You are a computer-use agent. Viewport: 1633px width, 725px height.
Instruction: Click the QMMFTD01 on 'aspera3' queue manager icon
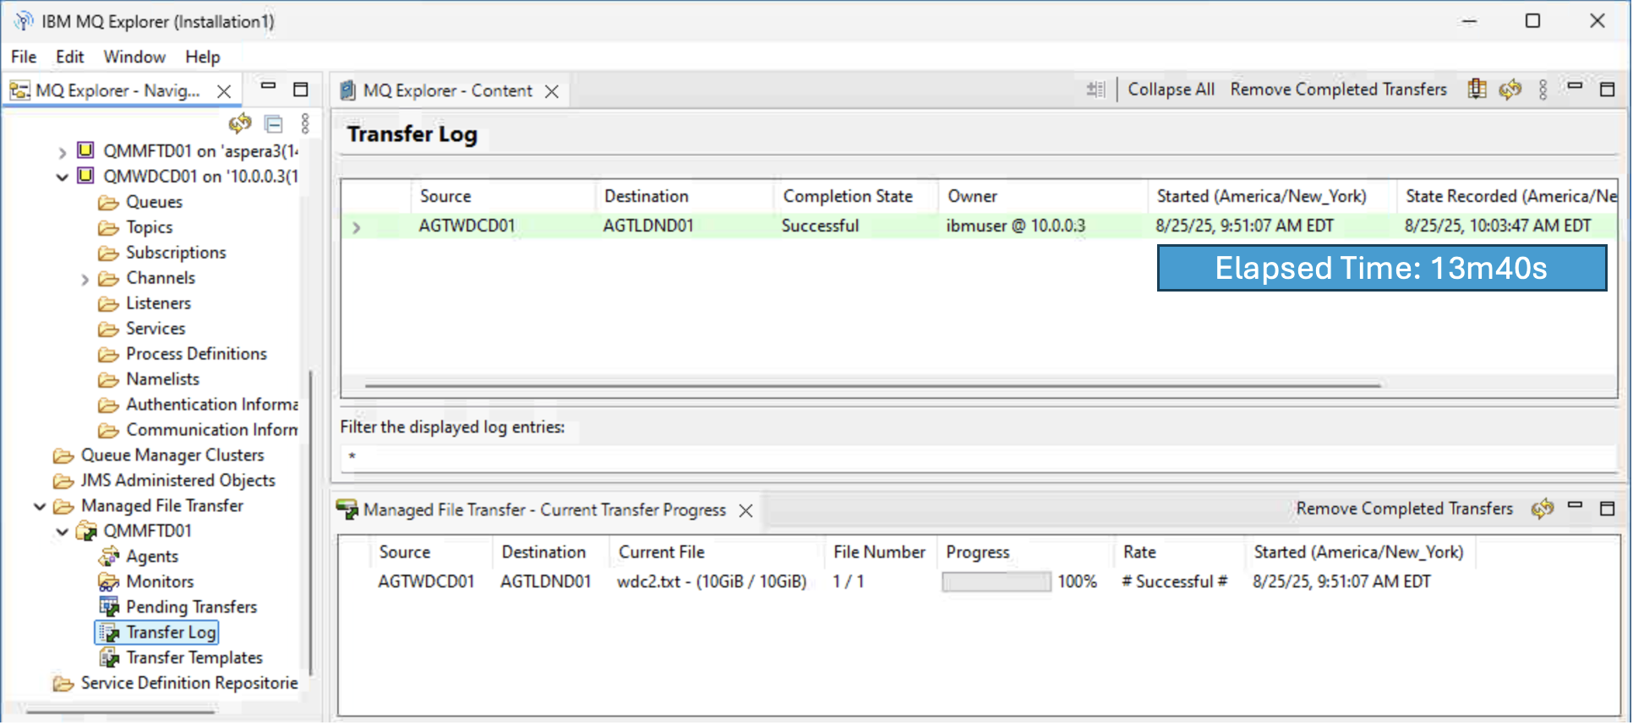85,150
